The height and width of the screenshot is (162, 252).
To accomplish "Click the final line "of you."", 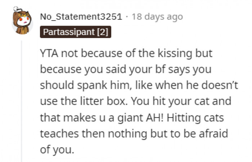I will point(57,149).
